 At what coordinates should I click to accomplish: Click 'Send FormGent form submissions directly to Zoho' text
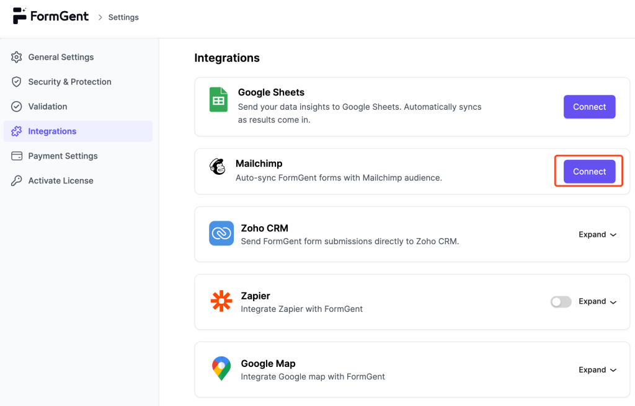(x=350, y=241)
